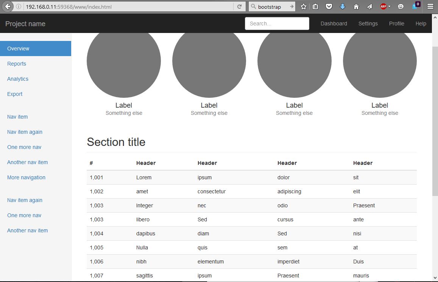Open the downloads arrow icon
Screen dimensions: 438x282
pyautogui.click(x=343, y=6)
